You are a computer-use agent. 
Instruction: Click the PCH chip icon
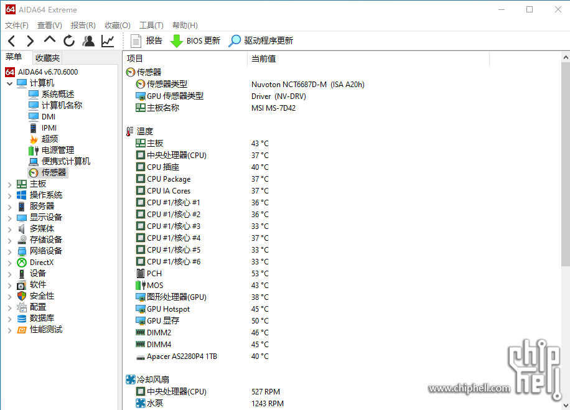[x=140, y=273]
